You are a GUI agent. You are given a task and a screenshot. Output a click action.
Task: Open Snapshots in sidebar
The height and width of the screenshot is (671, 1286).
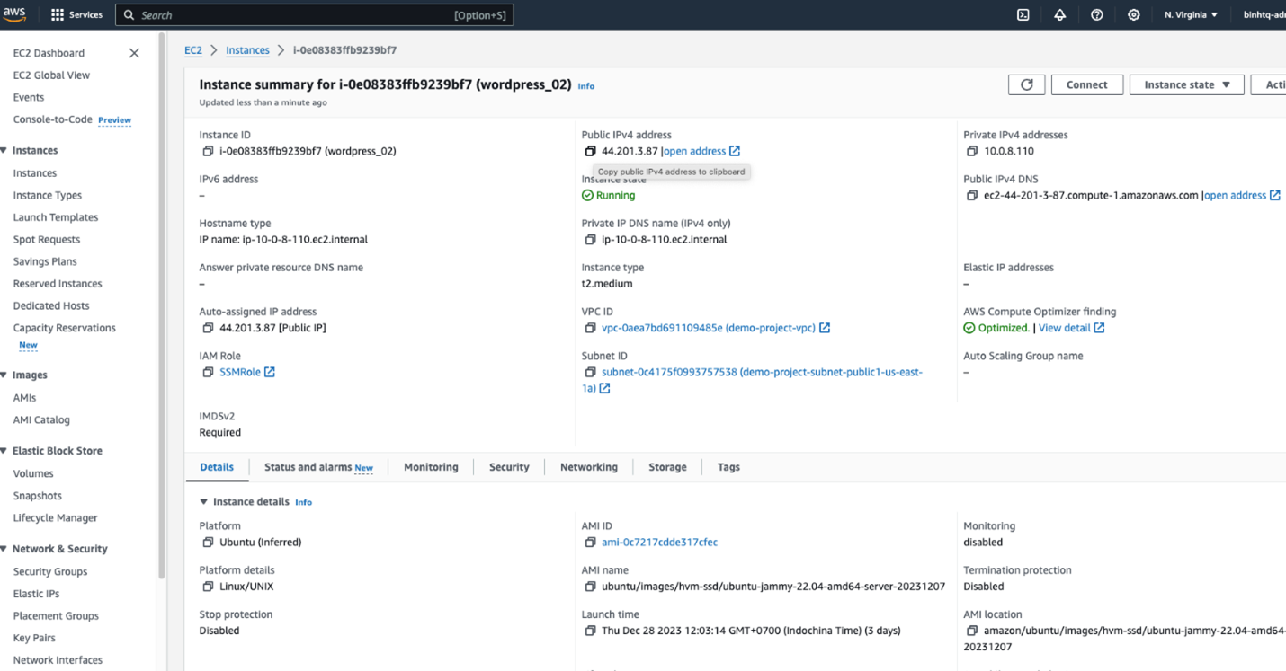(x=38, y=496)
